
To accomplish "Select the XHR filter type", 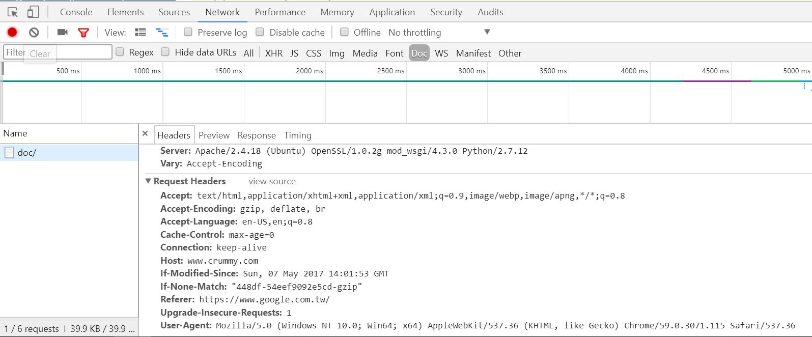I will pos(273,53).
